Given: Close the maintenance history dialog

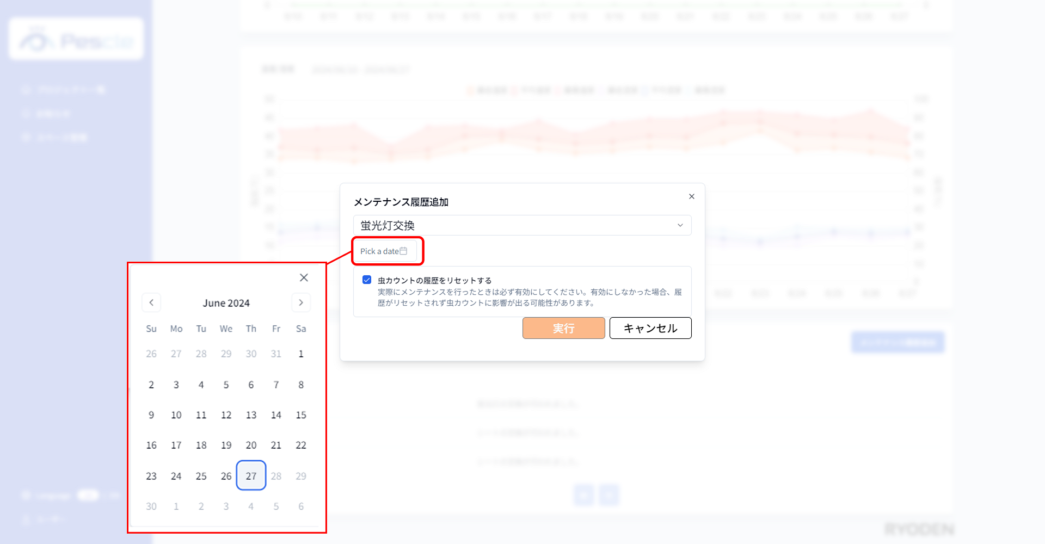Looking at the screenshot, I should (691, 196).
